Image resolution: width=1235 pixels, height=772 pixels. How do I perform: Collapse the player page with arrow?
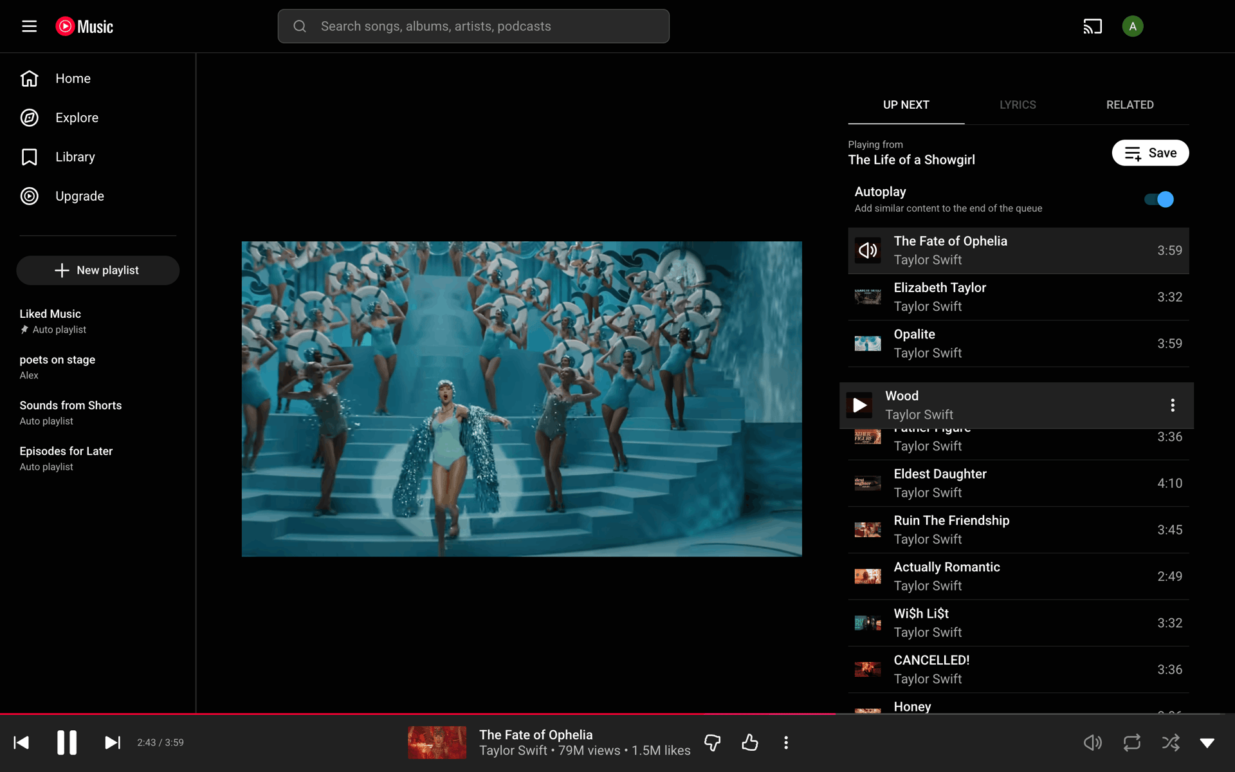pyautogui.click(x=1207, y=743)
